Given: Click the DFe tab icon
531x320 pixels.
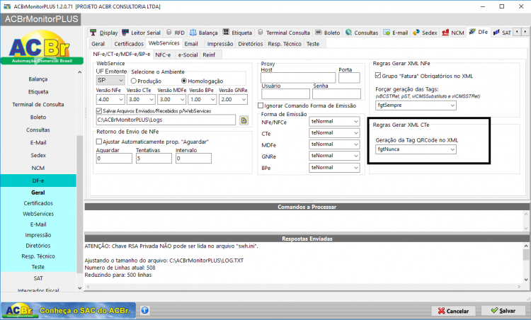Looking at the screenshot, I should point(472,32).
